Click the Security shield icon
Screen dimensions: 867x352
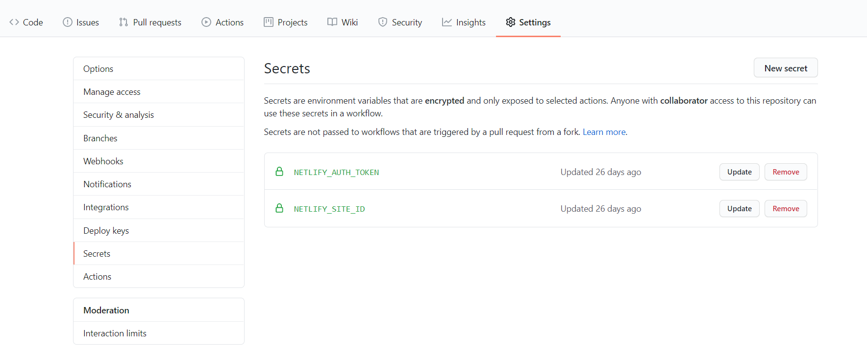click(382, 22)
